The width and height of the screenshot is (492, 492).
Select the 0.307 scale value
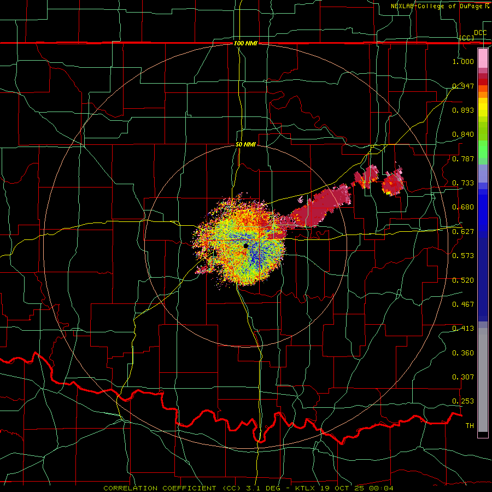click(463, 377)
